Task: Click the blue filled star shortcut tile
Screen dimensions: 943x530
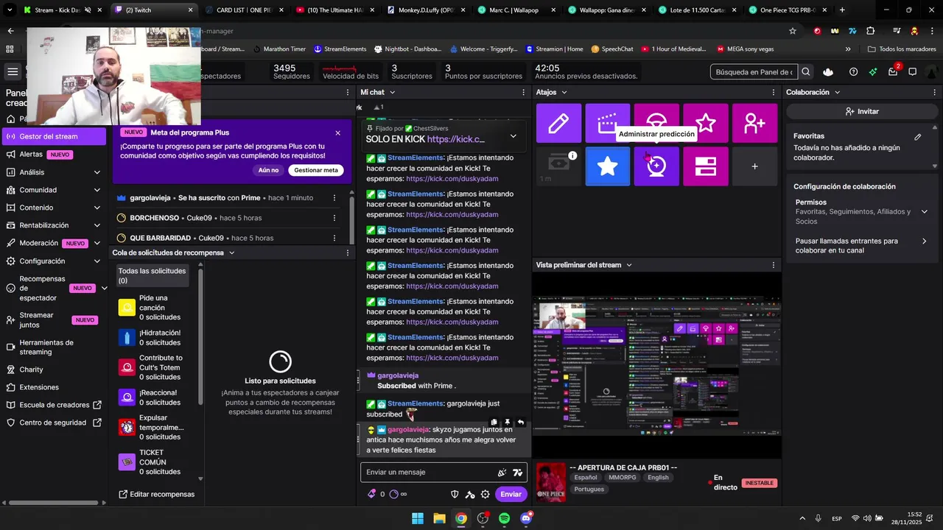Action: pos(607,166)
